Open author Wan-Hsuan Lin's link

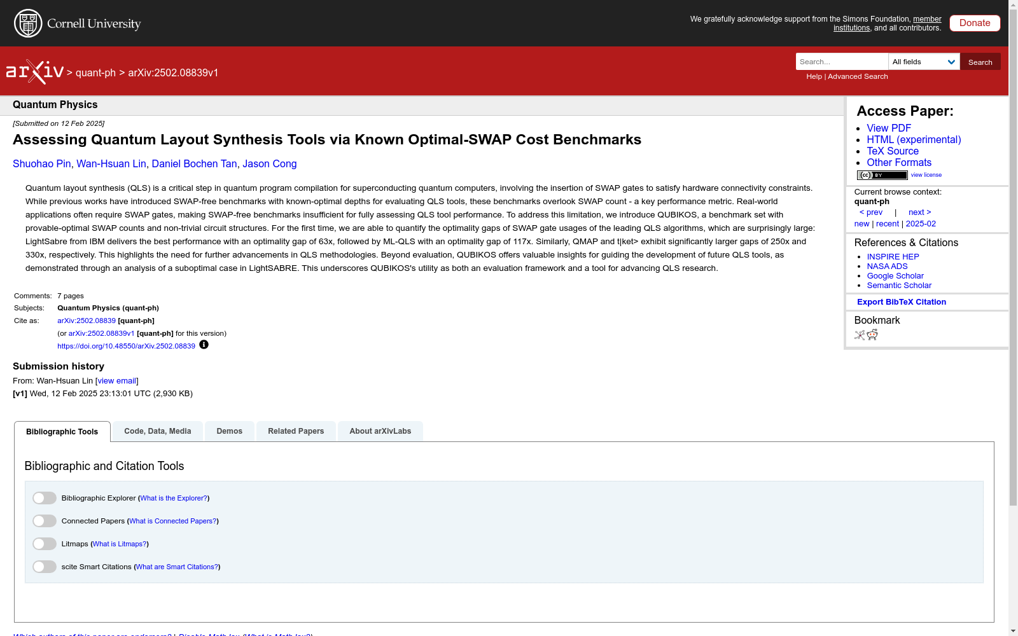tap(111, 163)
